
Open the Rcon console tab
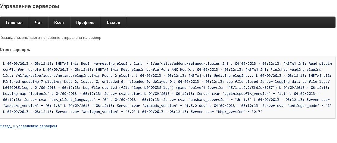(x=59, y=23)
